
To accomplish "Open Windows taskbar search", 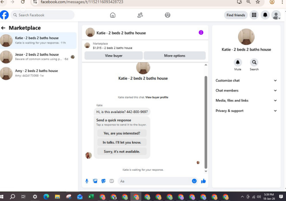I will (12, 196).
